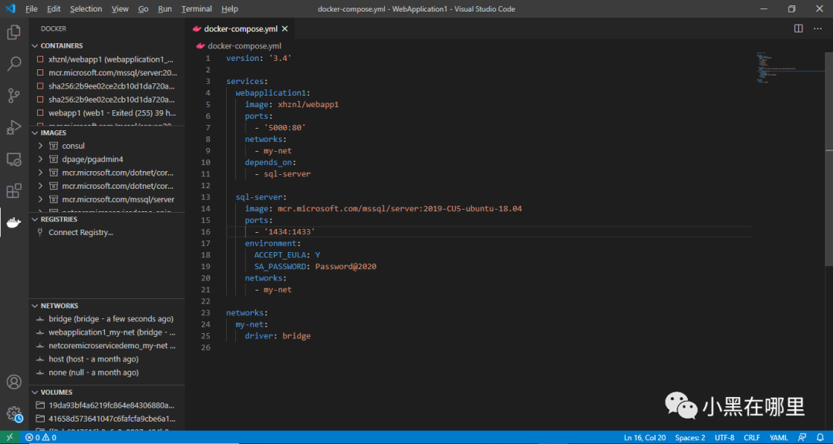Select the webapplication1_my-net network

(x=106, y=332)
